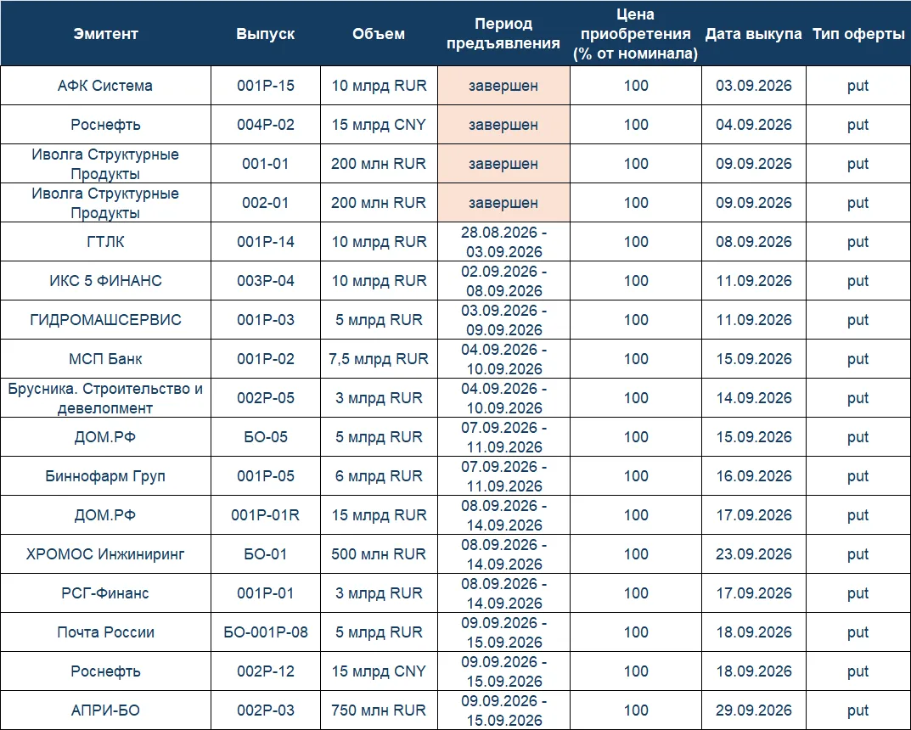This screenshot has width=911, height=730.
Task: Click issue cell 002P-12
Action: click(266, 671)
